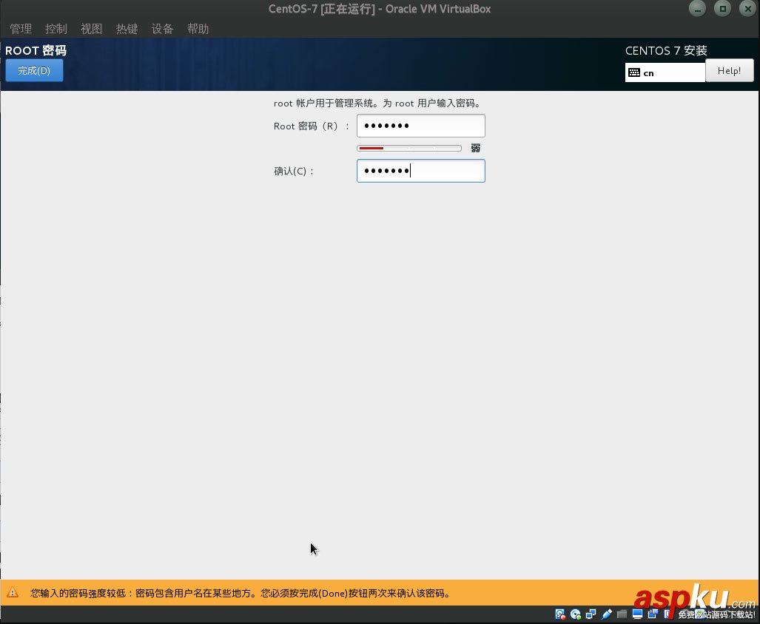Click the password strength indicator bar

[409, 148]
